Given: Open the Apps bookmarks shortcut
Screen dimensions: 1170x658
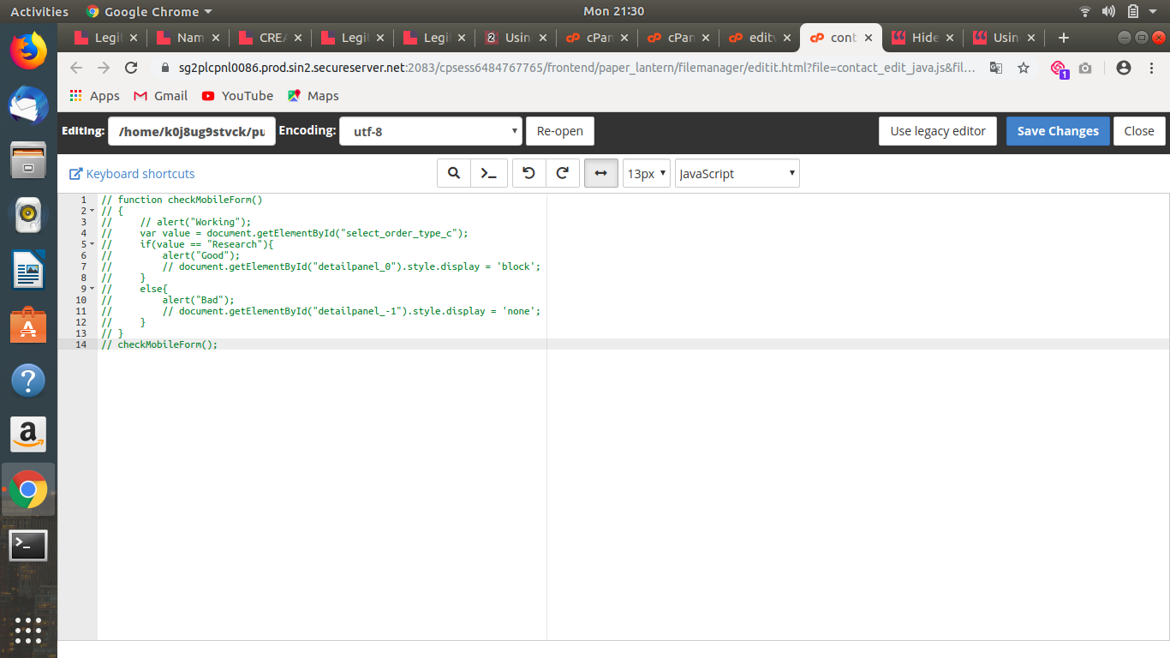Looking at the screenshot, I should point(94,96).
